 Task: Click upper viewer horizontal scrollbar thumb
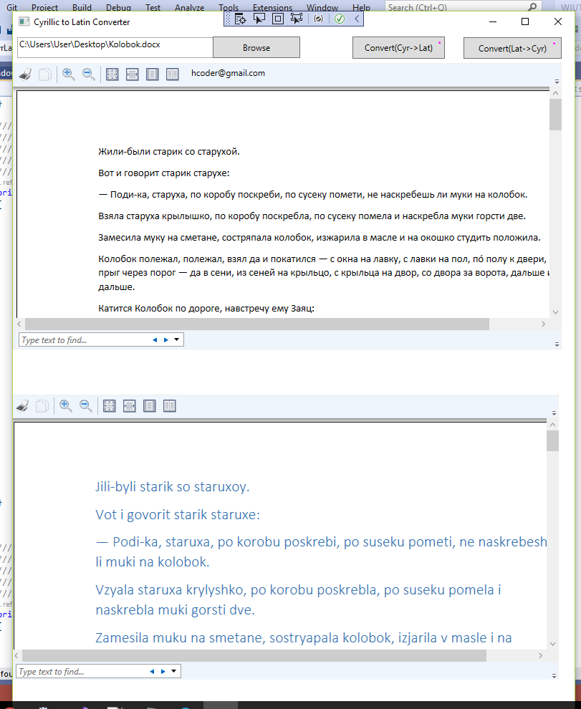tap(257, 324)
